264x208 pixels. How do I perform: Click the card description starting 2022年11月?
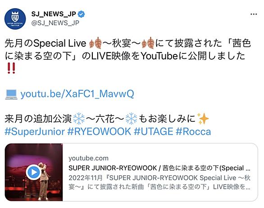[159, 182]
